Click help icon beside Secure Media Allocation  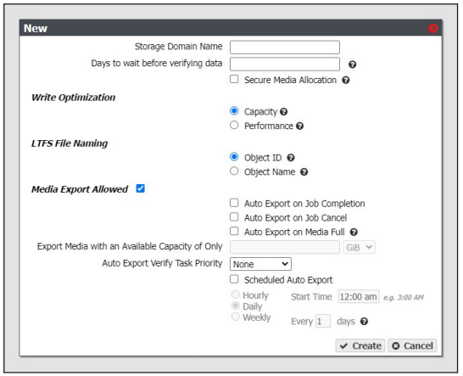(346, 80)
